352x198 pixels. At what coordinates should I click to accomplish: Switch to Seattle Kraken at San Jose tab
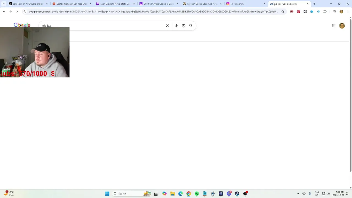click(x=71, y=4)
